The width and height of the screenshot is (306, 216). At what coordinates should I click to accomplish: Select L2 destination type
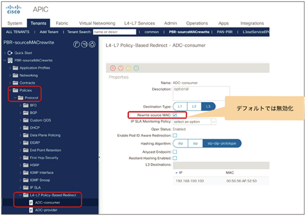[194, 107]
